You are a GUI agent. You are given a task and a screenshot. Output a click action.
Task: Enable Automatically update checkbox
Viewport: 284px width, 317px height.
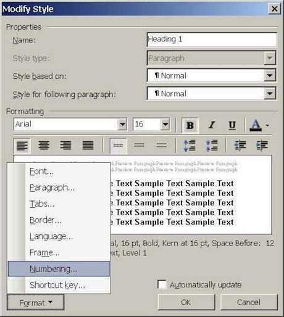[x=162, y=285]
